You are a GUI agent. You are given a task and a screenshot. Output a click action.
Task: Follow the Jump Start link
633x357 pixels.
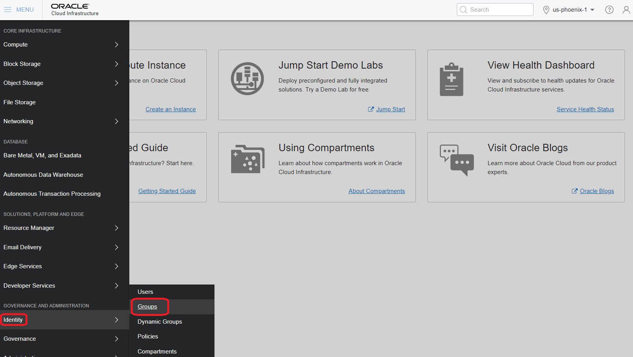[391, 109]
